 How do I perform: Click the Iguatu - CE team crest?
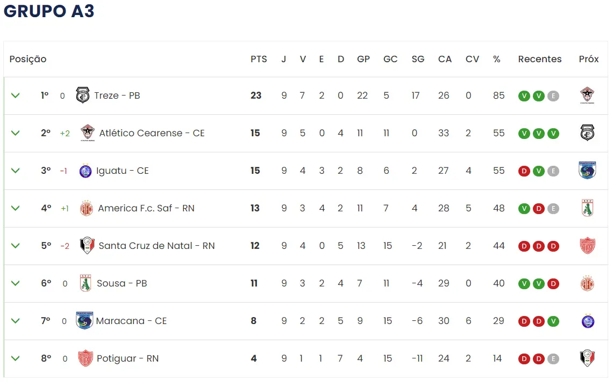[x=85, y=171]
